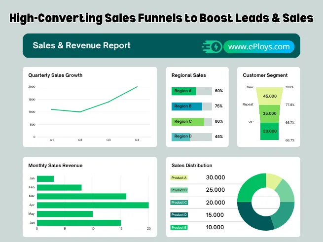Click the Apr revenue bar
The width and height of the screenshot is (323, 242).
click(93, 206)
